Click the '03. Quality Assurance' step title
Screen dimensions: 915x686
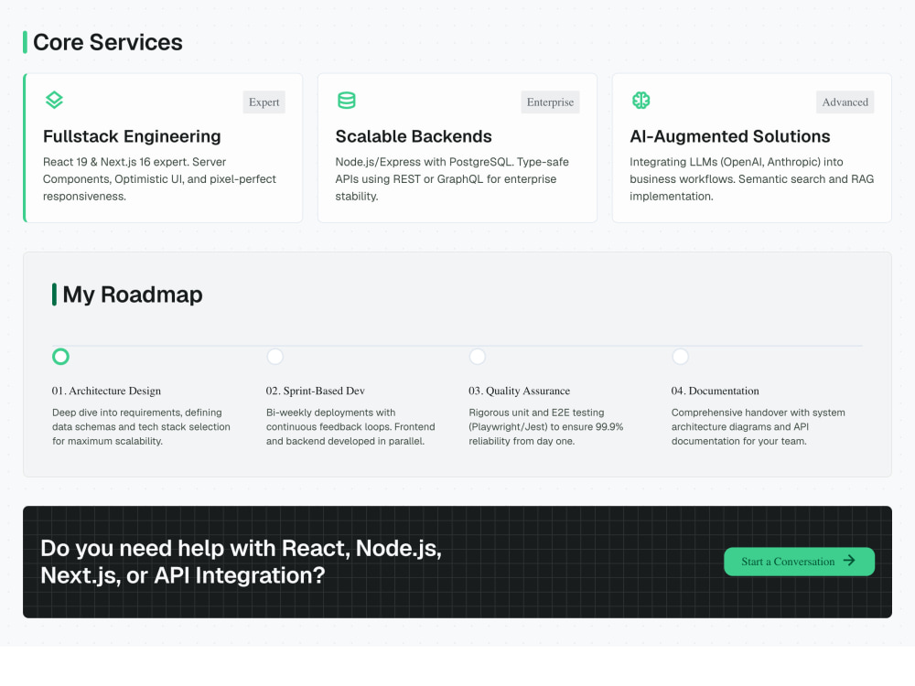tap(520, 391)
